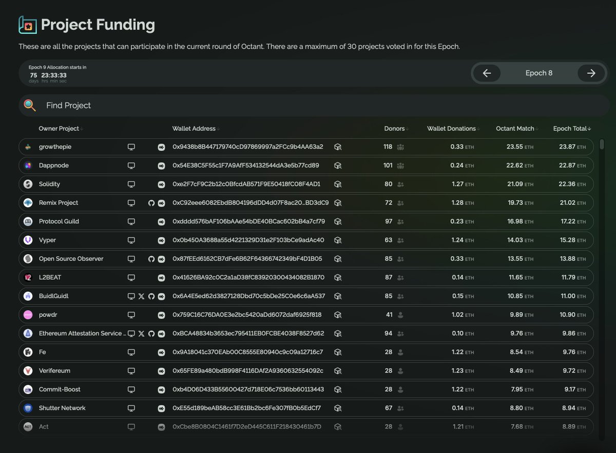Click growthepie project logo
The image size is (616, 453).
tap(28, 147)
